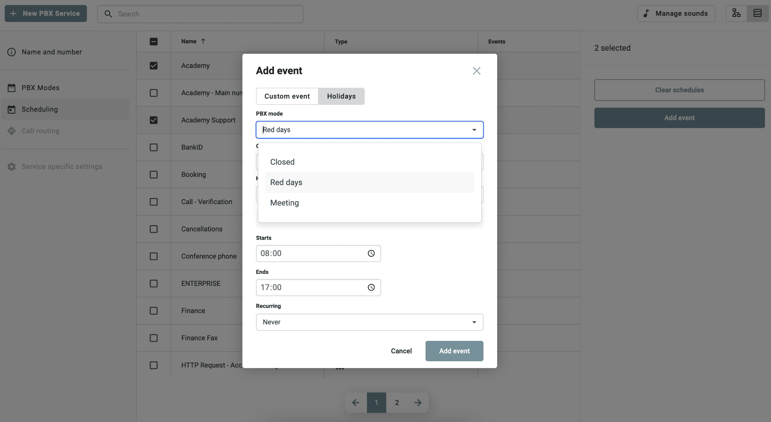Viewport: 771px width, 422px height.
Task: Click clock icon in Starts field
Action: click(x=371, y=253)
